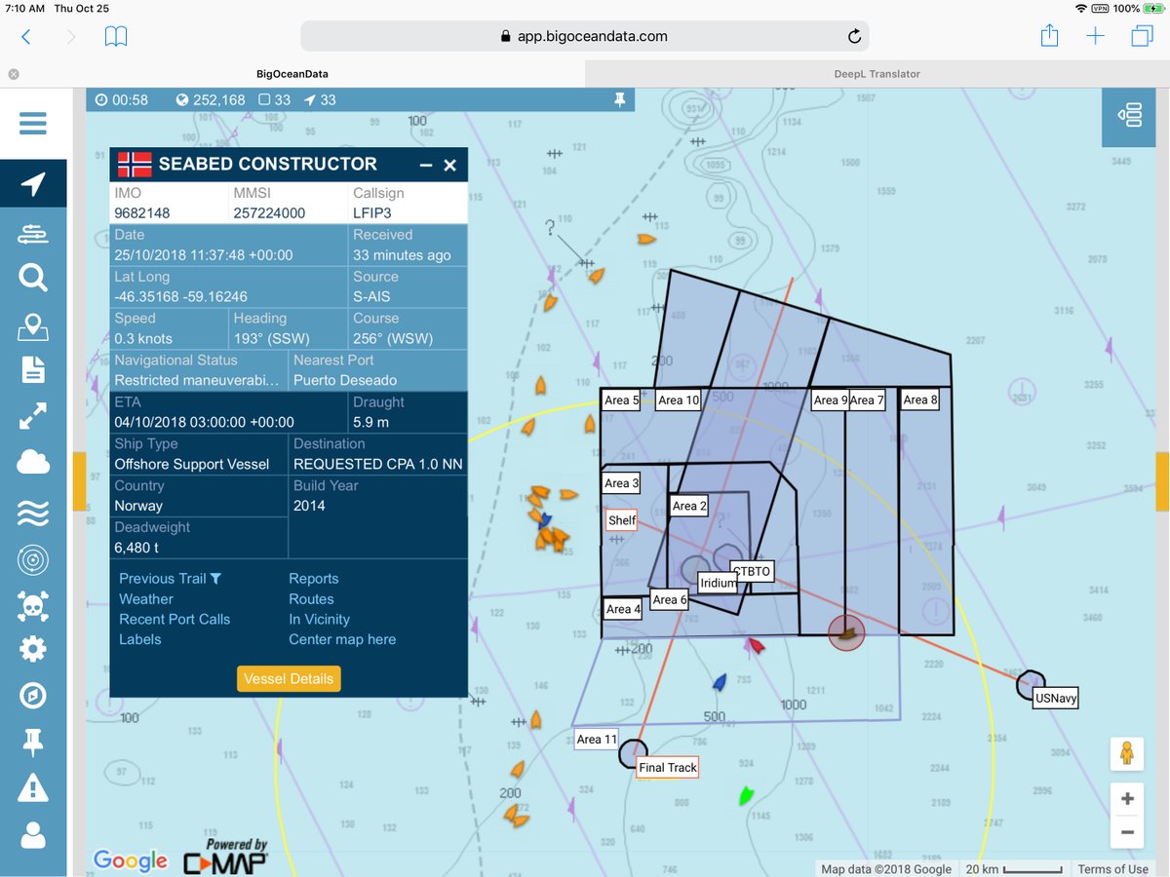Click the Terms of Use link
Screen dimensions: 1170x877
(x=1112, y=869)
